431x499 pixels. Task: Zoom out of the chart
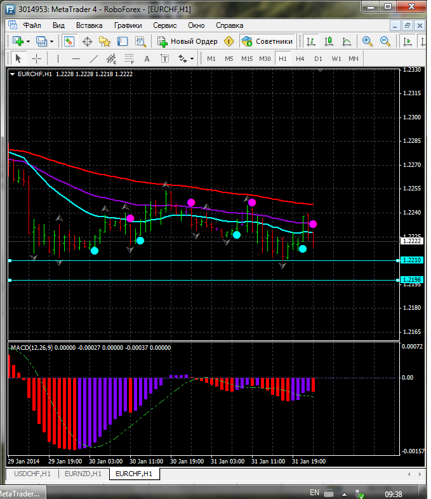[385, 41]
